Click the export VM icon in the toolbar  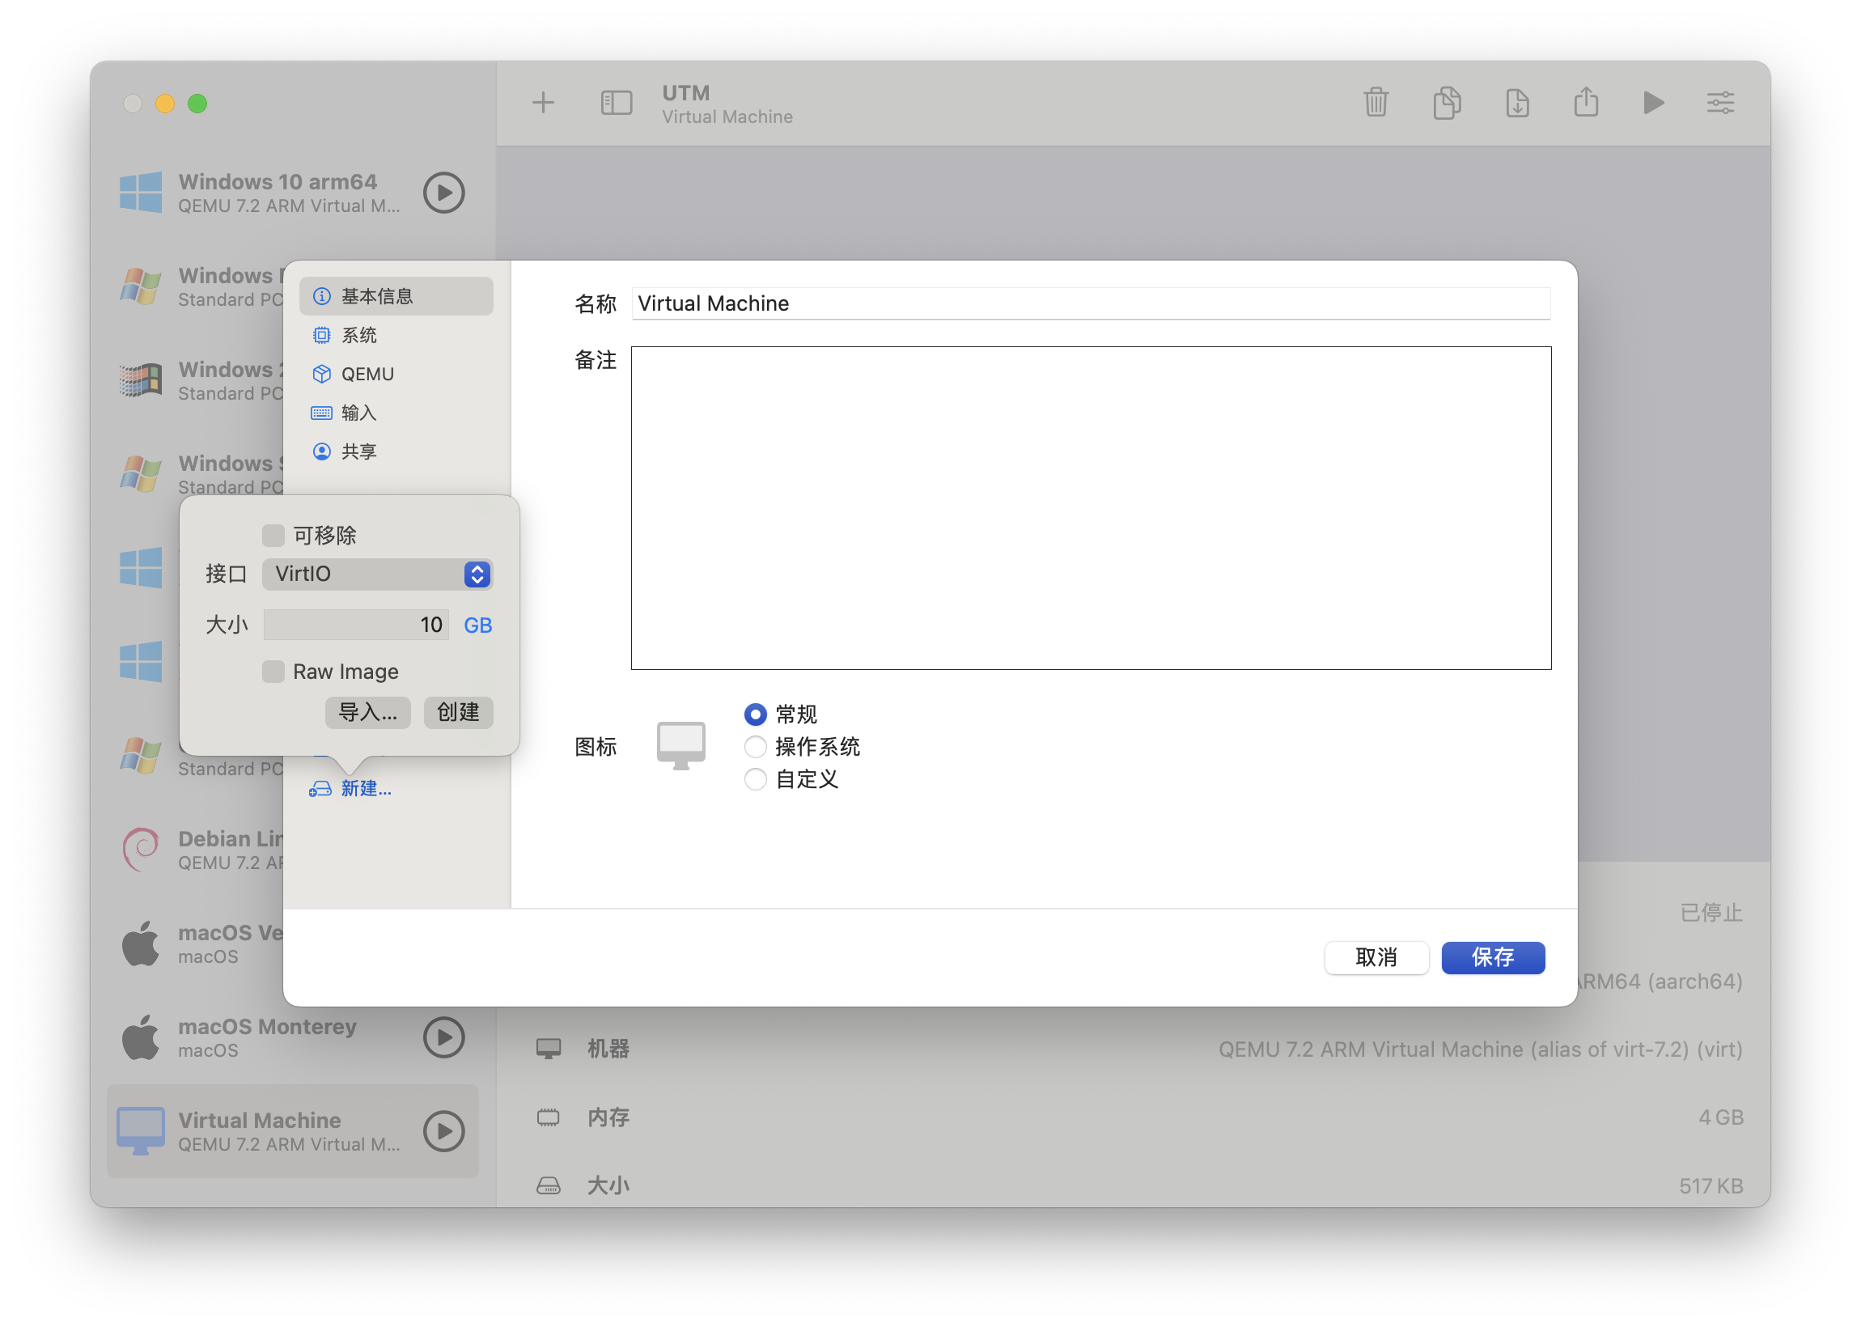point(1516,102)
